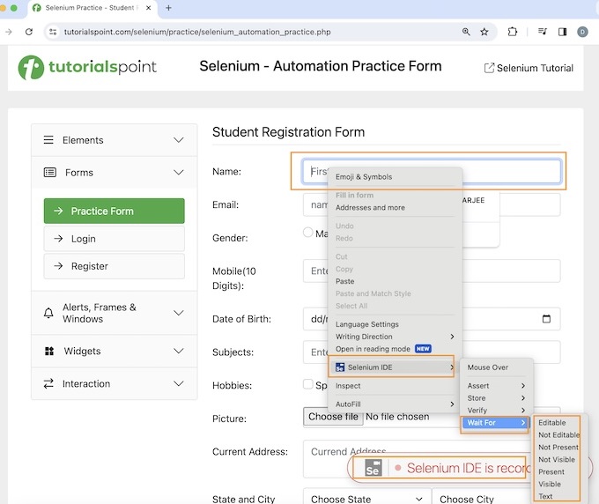Image resolution: width=599 pixels, height=504 pixels.
Task: Check the Sports hobby checkbox
Action: point(308,384)
